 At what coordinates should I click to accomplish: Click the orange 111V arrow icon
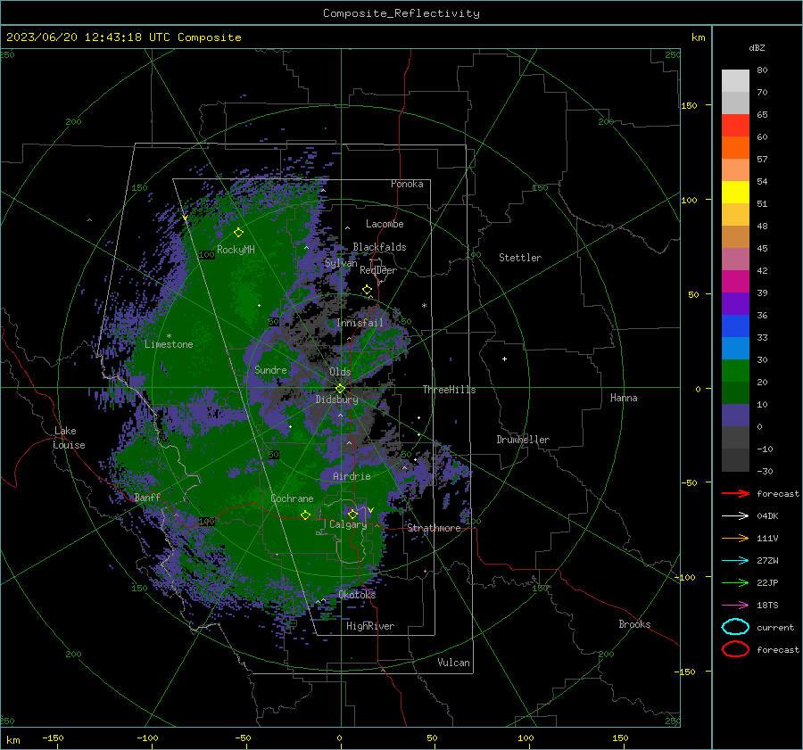735,538
